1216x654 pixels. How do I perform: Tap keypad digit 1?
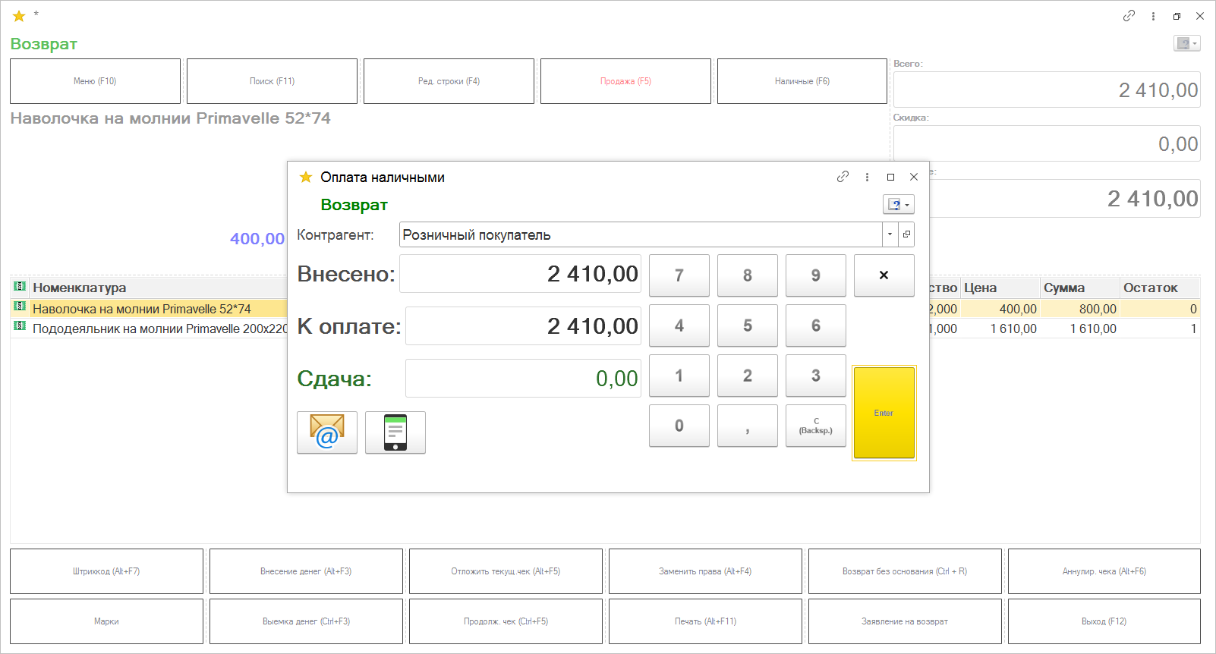click(679, 376)
